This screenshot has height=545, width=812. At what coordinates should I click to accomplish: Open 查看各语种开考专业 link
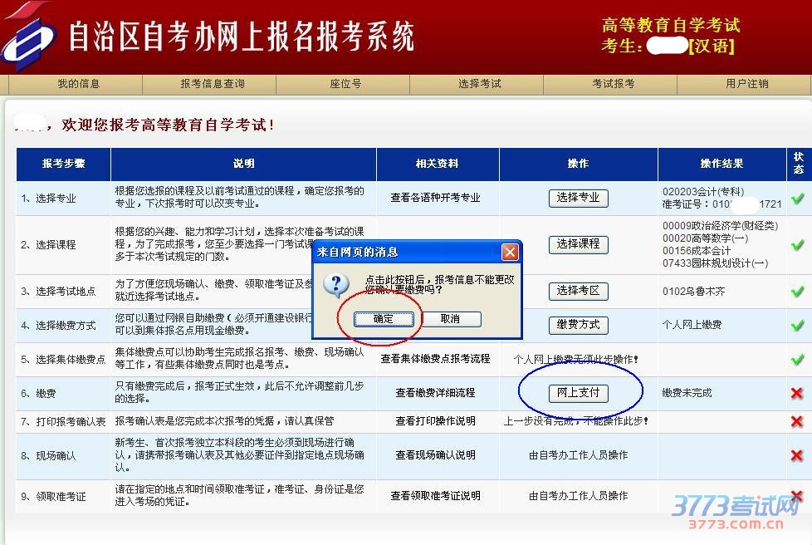point(435,199)
